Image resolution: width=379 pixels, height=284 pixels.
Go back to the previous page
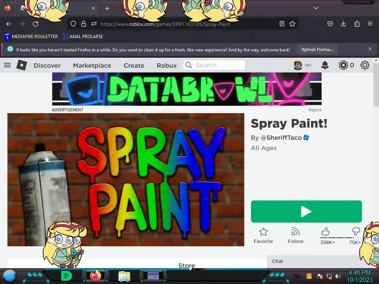(9, 24)
